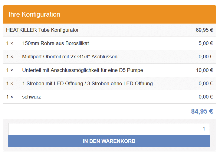Select the Streben mit LED Öffnung item

click(87, 83)
